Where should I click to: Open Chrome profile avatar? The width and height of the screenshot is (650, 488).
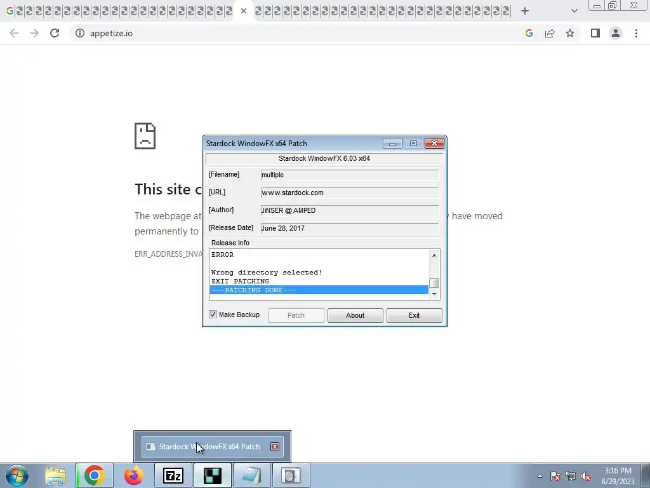click(x=616, y=33)
